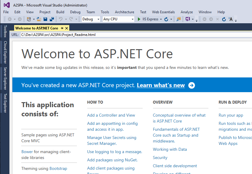Click the URL address field

(136, 35)
